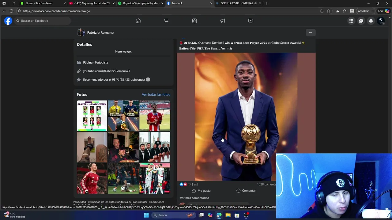Open the page options three-dot menu
This screenshot has width=392, height=220.
311,33
